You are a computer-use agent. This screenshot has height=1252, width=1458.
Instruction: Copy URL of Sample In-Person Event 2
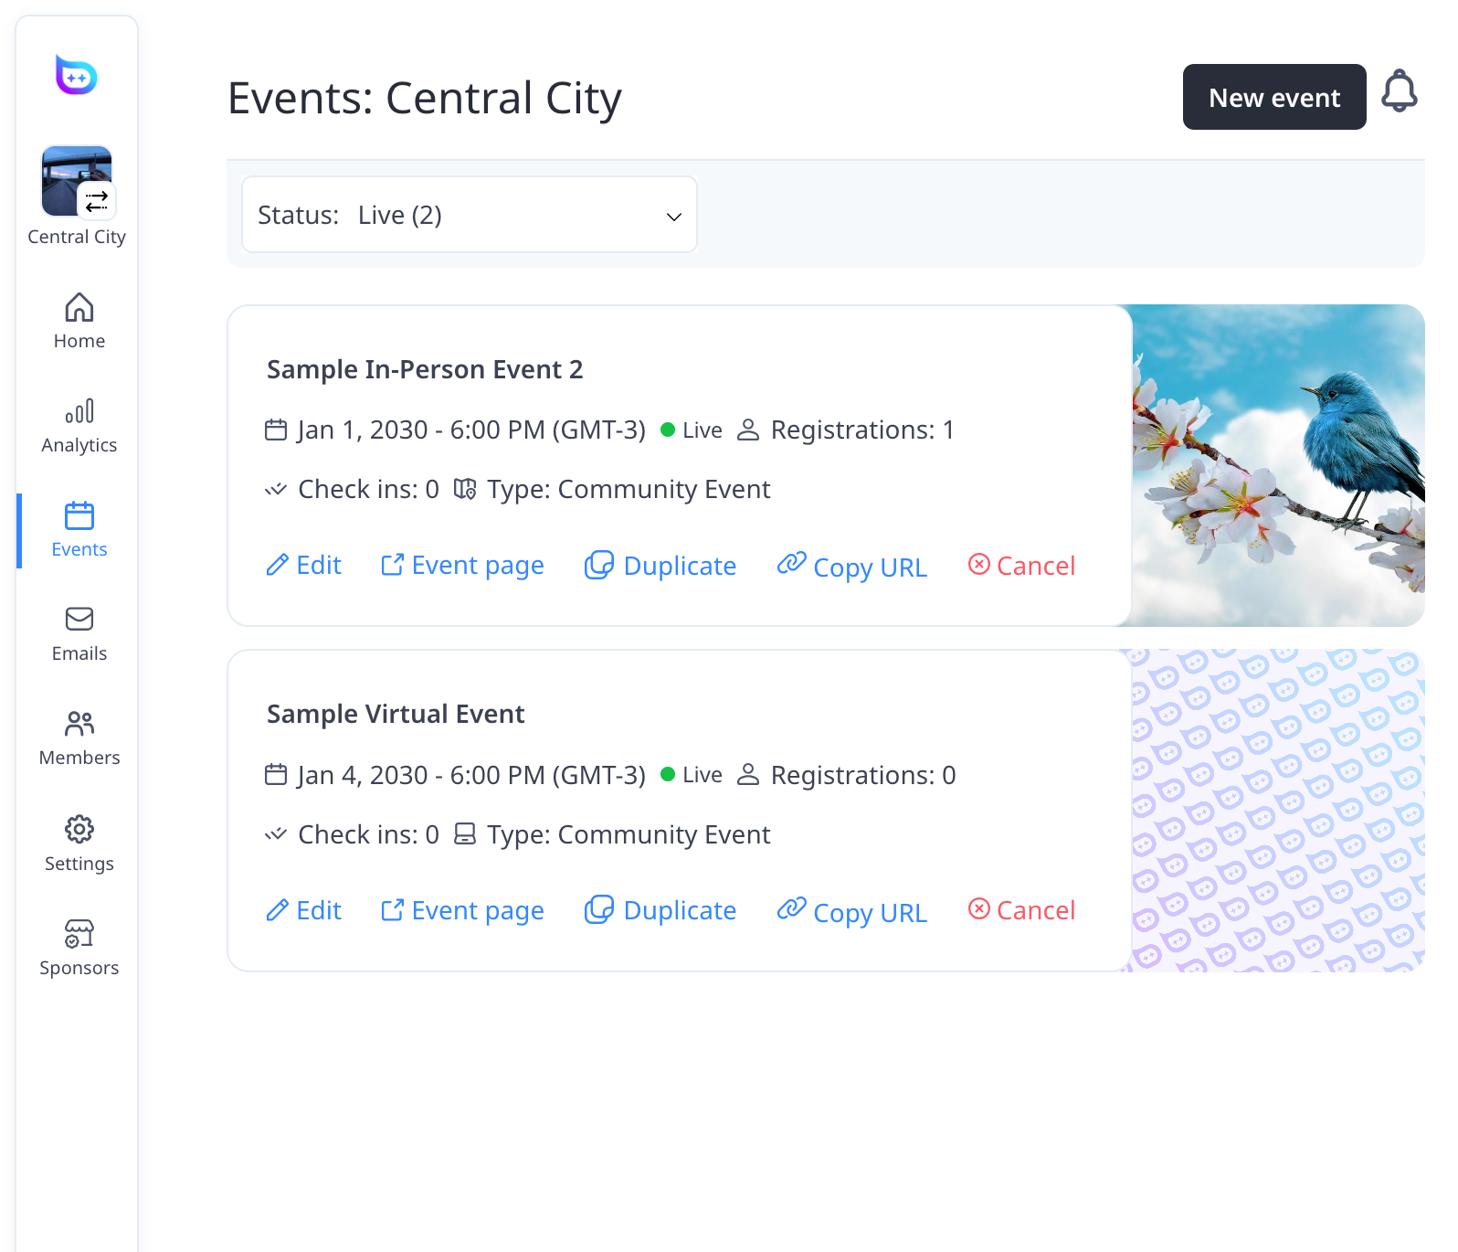click(852, 567)
